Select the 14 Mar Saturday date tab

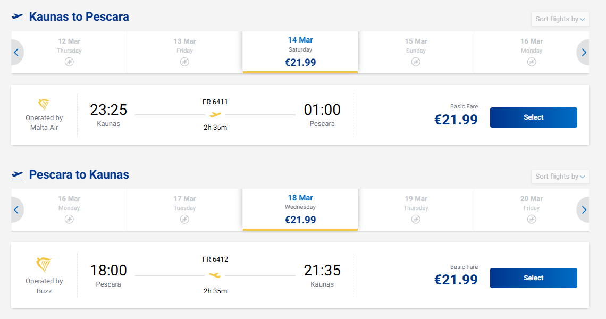[x=300, y=52]
